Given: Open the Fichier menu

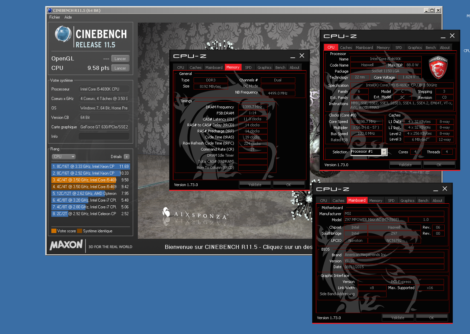Looking at the screenshot, I should (54, 17).
